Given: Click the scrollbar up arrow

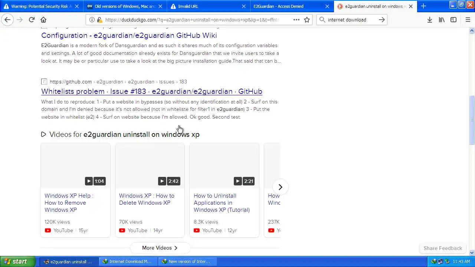Looking at the screenshot, I should (472, 30).
